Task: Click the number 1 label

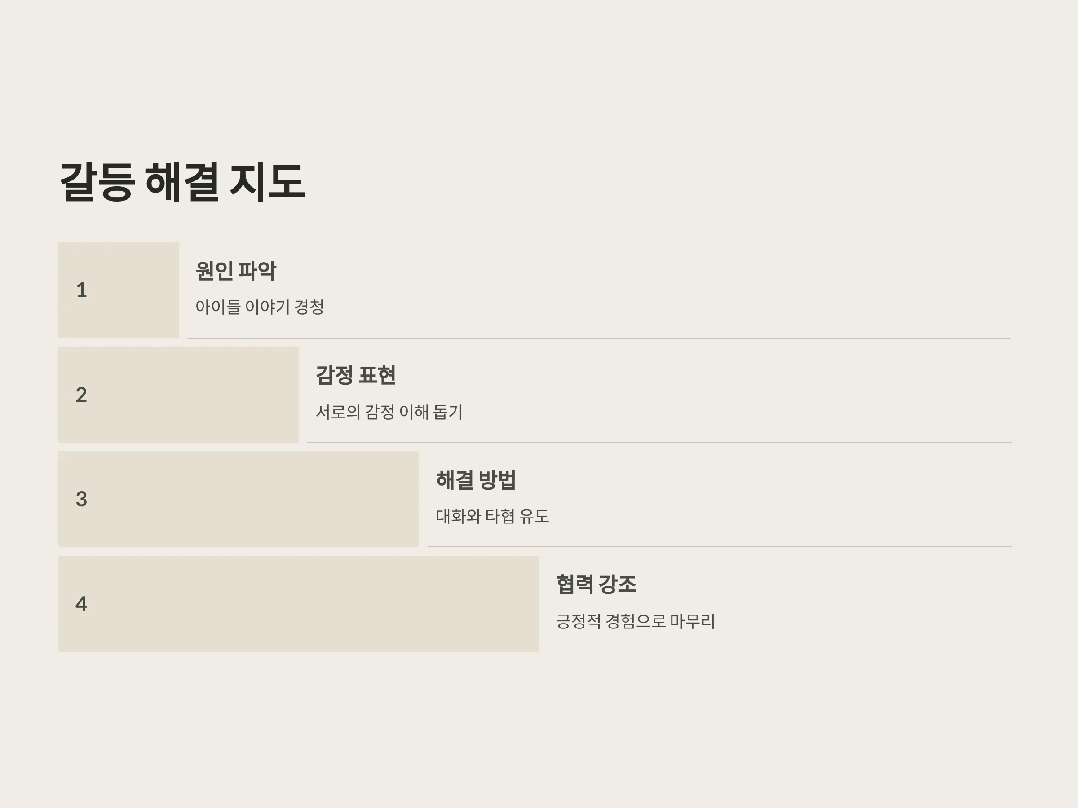Action: click(x=82, y=290)
